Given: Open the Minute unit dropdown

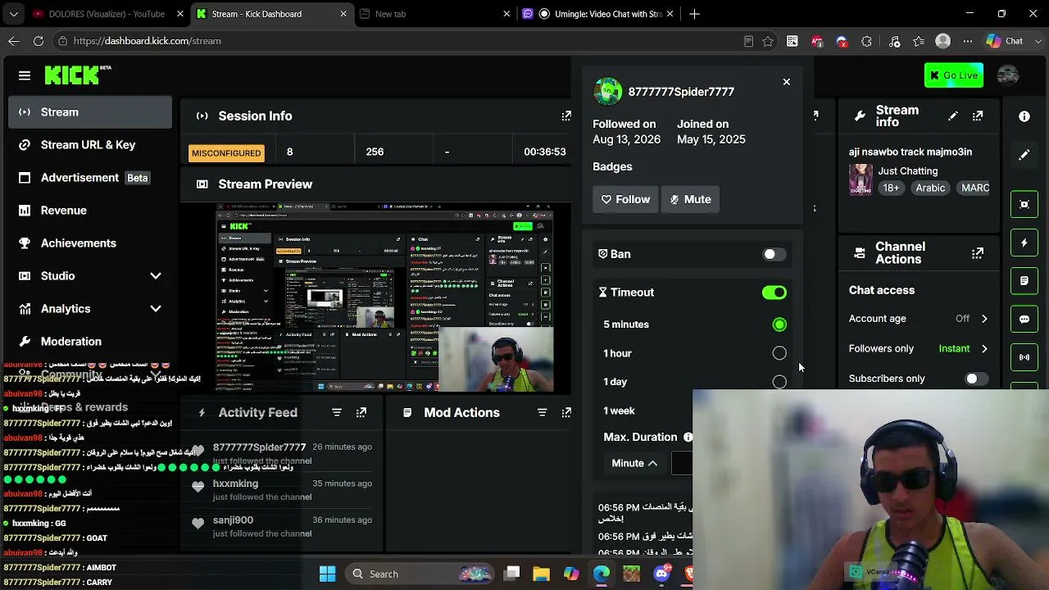Looking at the screenshot, I should click(x=634, y=463).
